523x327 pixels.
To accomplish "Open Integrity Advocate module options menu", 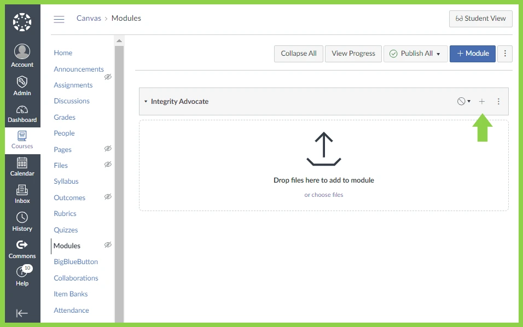I will click(498, 101).
